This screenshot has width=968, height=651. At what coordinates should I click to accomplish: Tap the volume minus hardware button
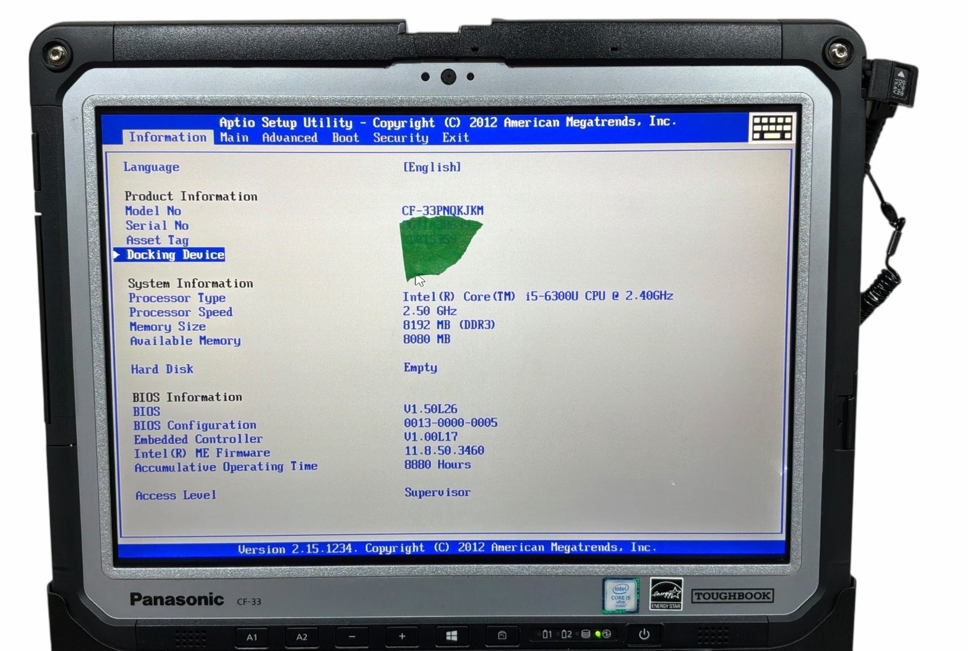(x=352, y=637)
